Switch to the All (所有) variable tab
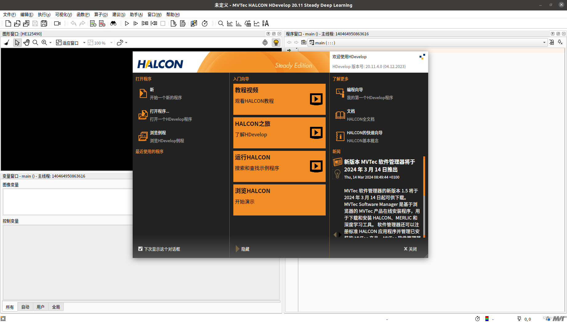 [10, 307]
